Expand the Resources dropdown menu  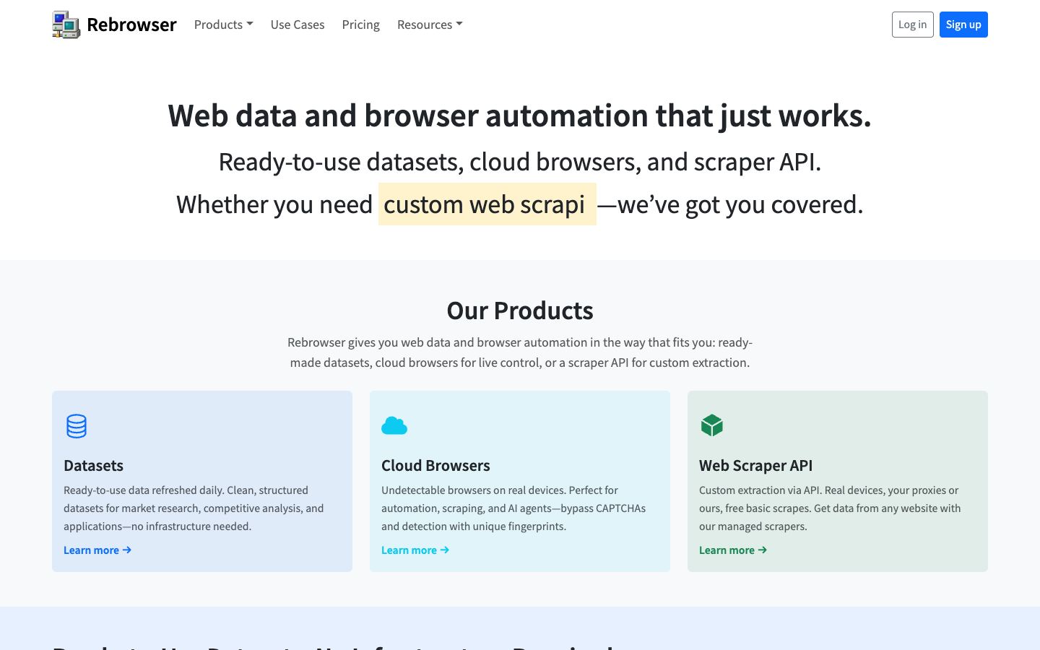[x=430, y=25]
